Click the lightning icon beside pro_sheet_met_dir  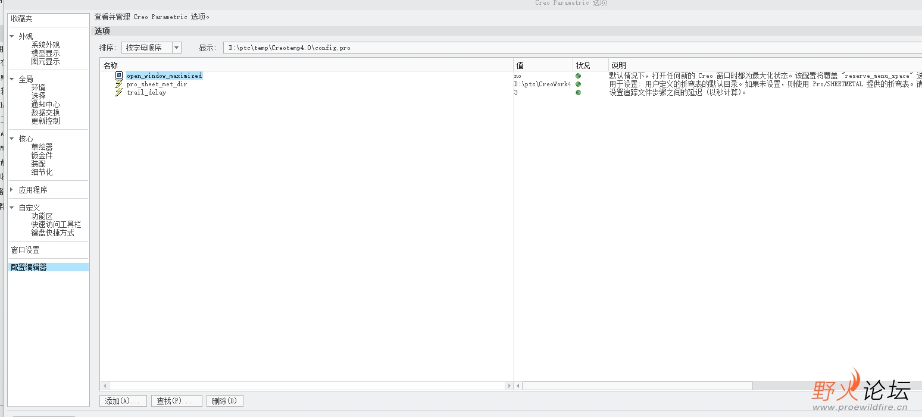pyautogui.click(x=119, y=84)
